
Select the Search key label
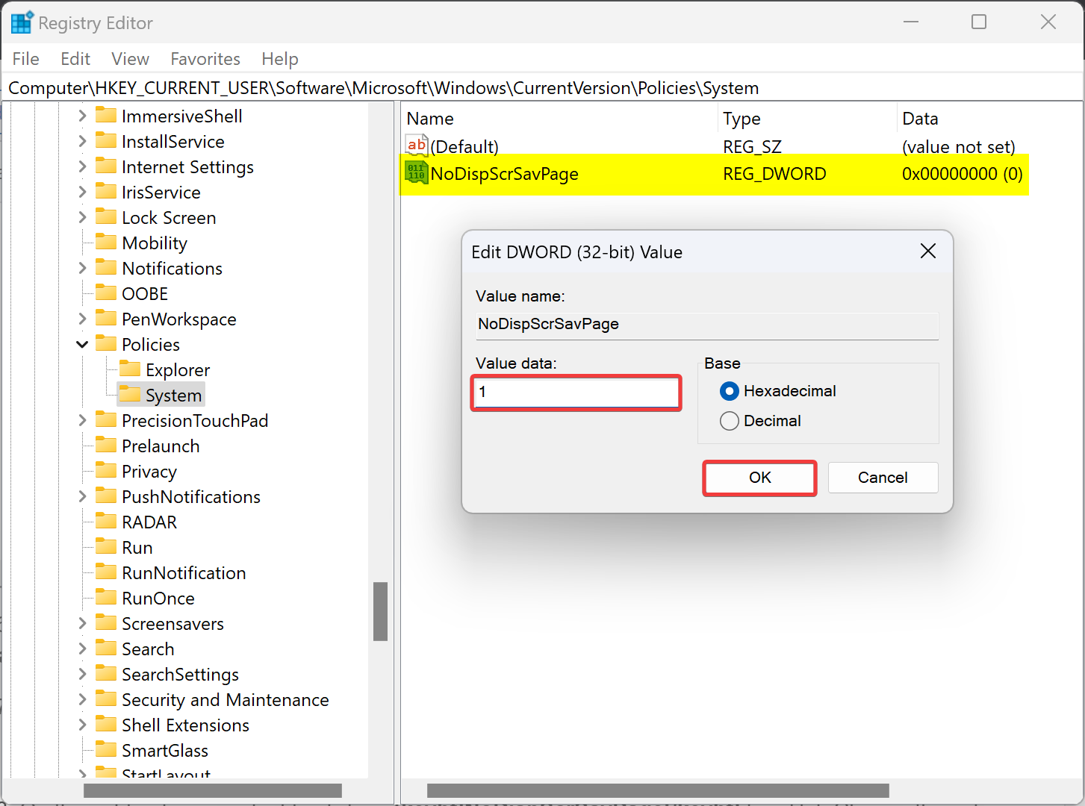pos(148,649)
